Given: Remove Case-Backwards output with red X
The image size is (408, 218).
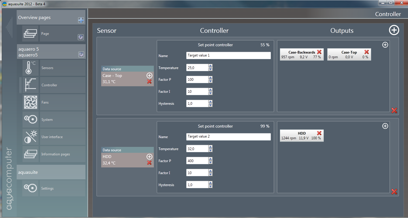Looking at the screenshot, I should 319,52.
